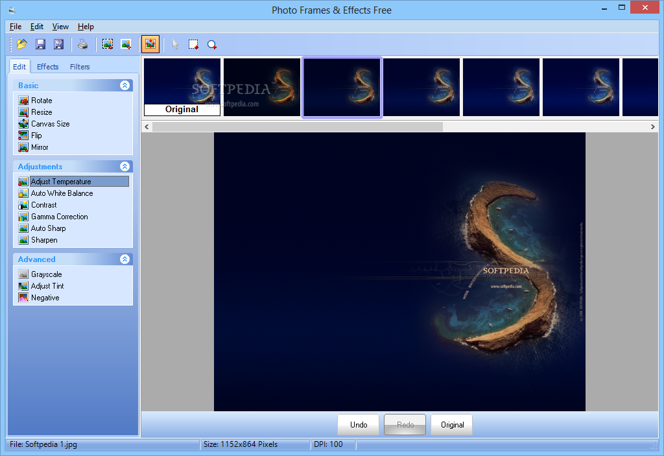Click the plain picture toolbar icon

(x=126, y=44)
